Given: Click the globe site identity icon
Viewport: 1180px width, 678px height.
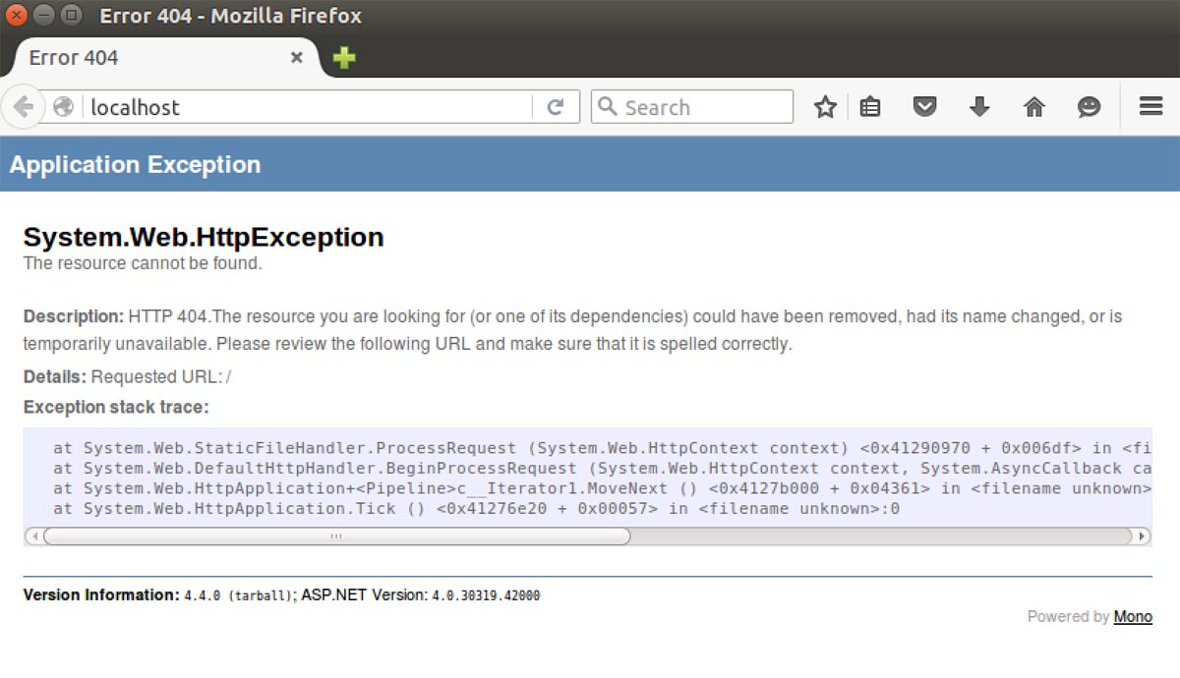Looking at the screenshot, I should 64,107.
